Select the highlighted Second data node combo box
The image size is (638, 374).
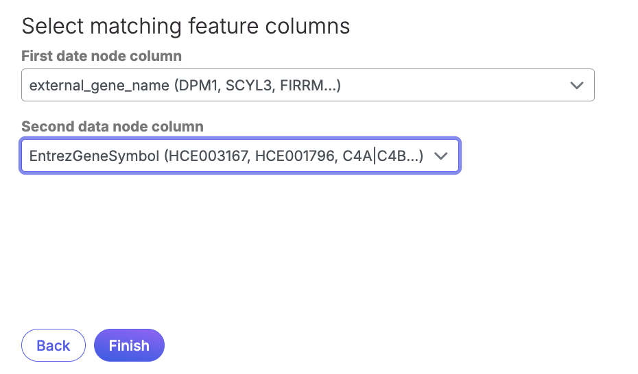click(x=240, y=156)
